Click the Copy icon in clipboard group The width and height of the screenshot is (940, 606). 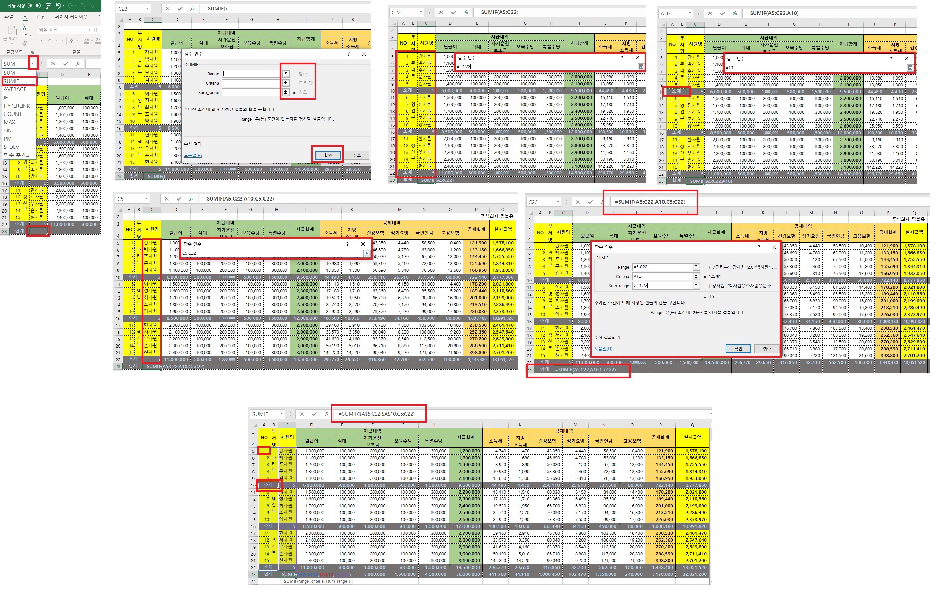pos(24,35)
